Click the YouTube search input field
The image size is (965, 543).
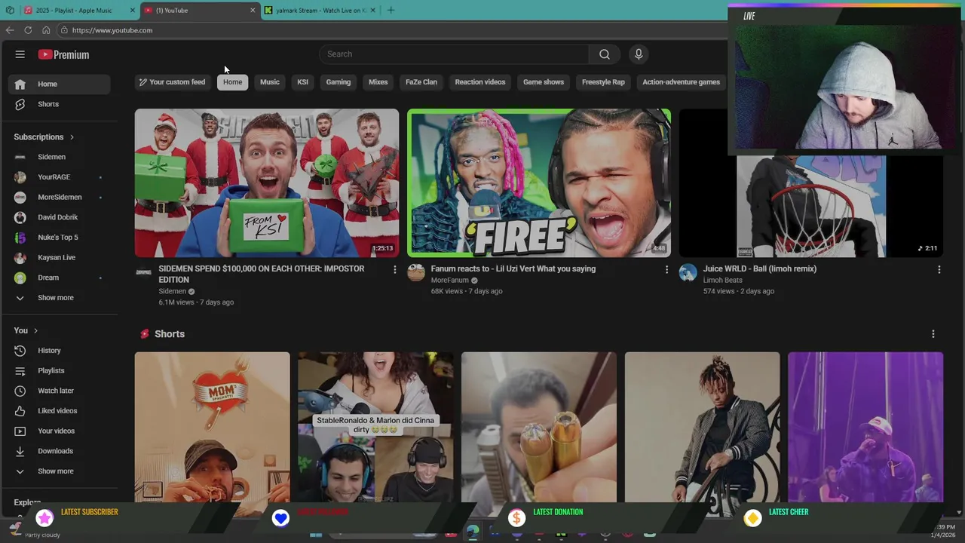[x=454, y=54]
